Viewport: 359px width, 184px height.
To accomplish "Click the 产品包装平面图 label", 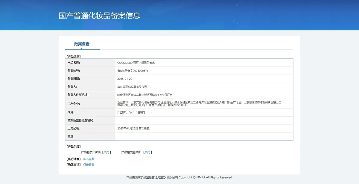I will [91, 152].
